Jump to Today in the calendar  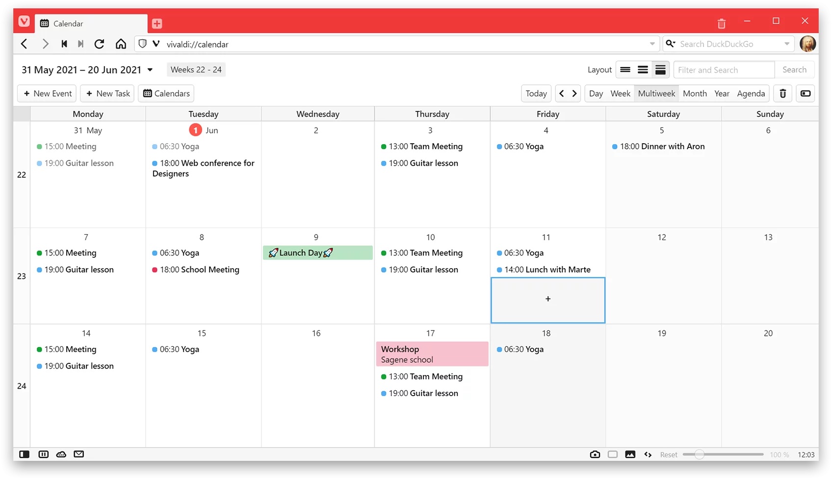536,94
